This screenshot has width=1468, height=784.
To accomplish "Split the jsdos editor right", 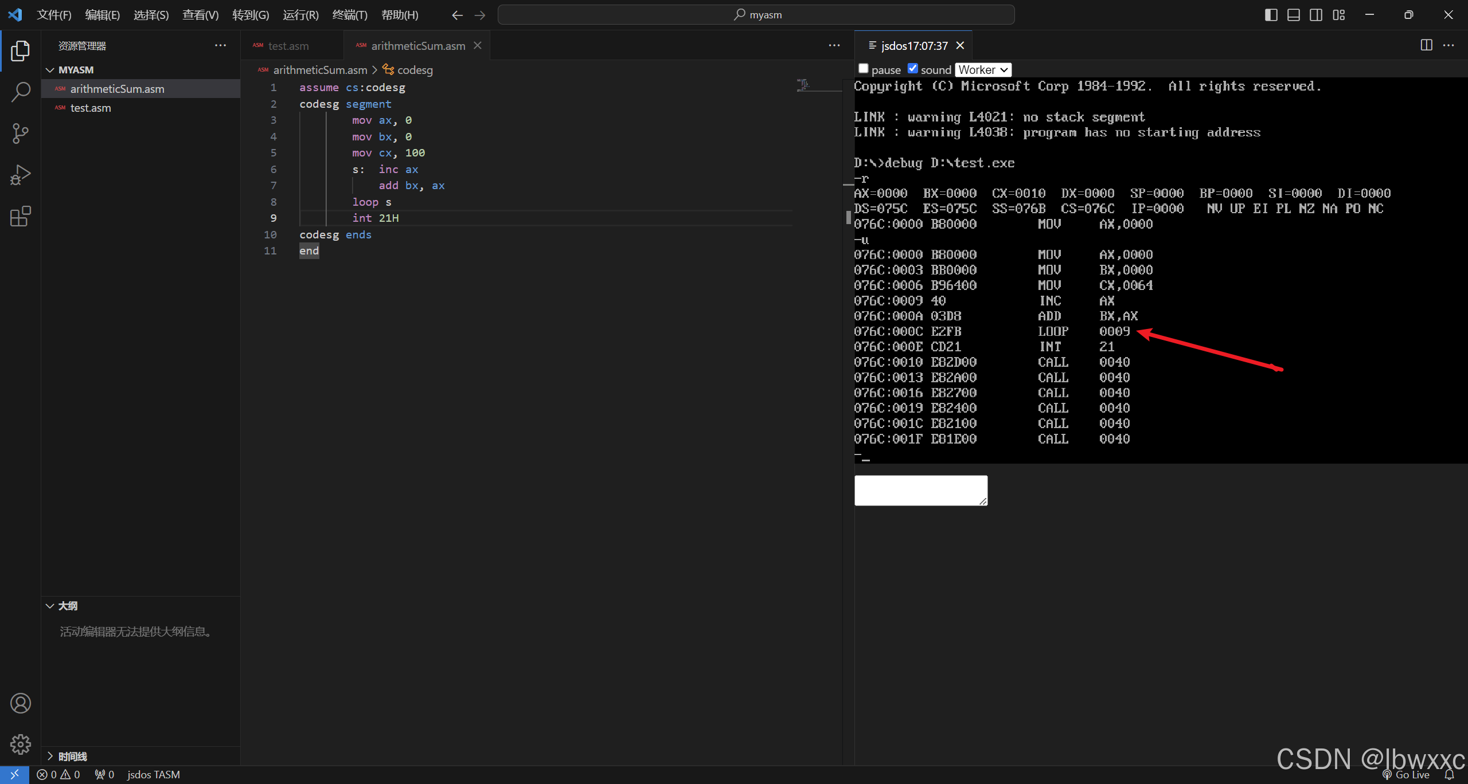I will (x=1426, y=45).
